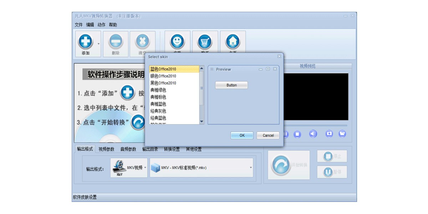
Task: Click the Preview window close icon
Action: (x=275, y=69)
